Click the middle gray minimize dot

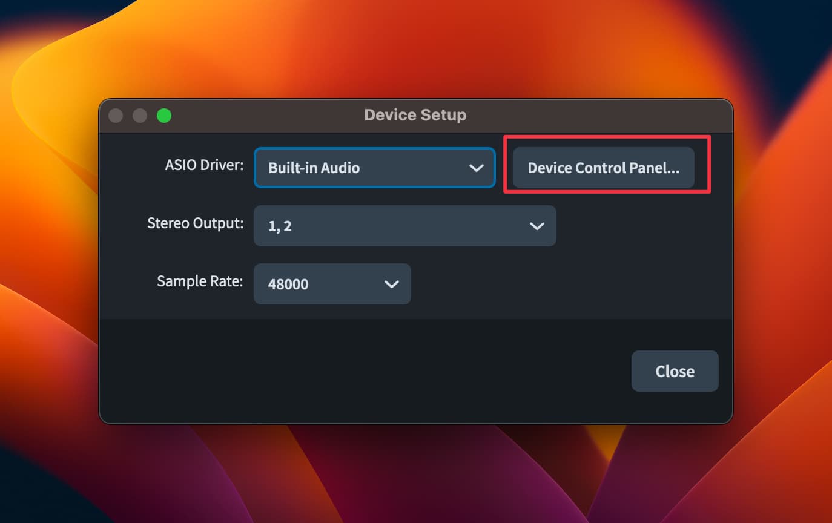tap(140, 115)
